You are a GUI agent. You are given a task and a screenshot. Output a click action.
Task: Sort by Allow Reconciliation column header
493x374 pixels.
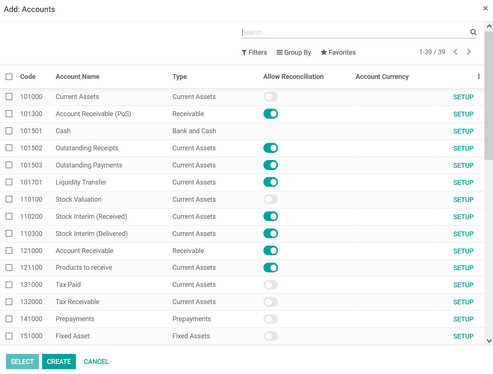click(x=293, y=77)
